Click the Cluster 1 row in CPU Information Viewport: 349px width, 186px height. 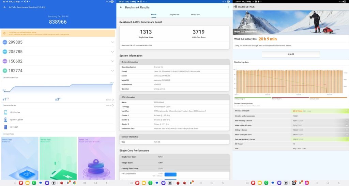tap(174, 115)
